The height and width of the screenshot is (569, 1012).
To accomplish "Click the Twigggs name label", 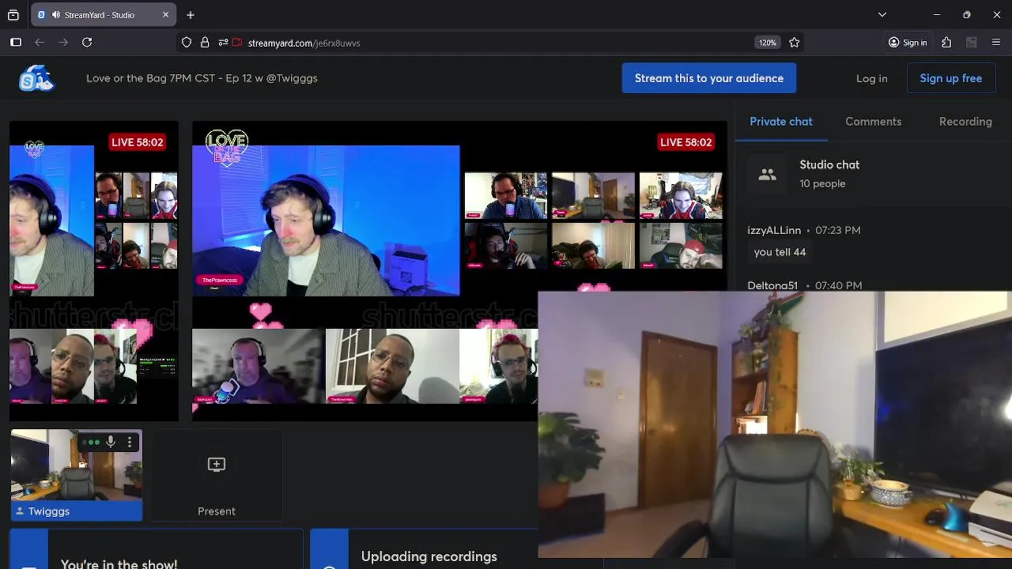I will pyautogui.click(x=49, y=511).
